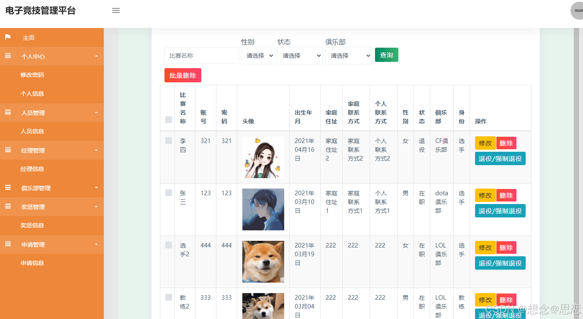Click the 电子竞技管理平台 title
Image resolution: width=583 pixels, height=319 pixels.
click(x=41, y=10)
